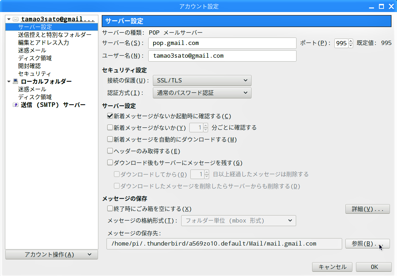
Task: Open the メッセージの格納形式 dropdown
Action: (x=238, y=220)
